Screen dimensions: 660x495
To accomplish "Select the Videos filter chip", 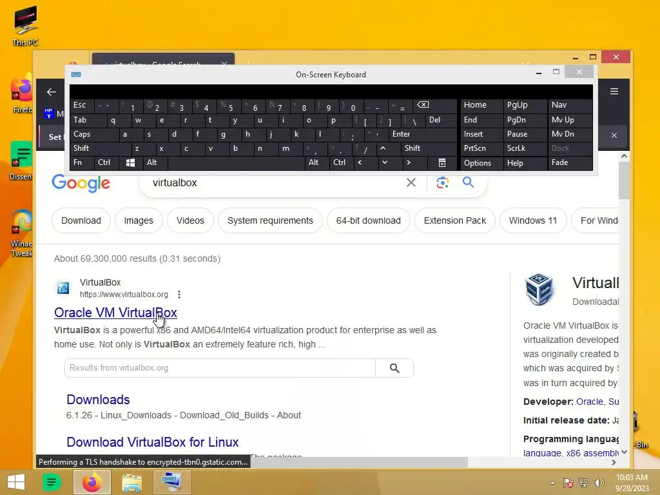I will point(190,220).
